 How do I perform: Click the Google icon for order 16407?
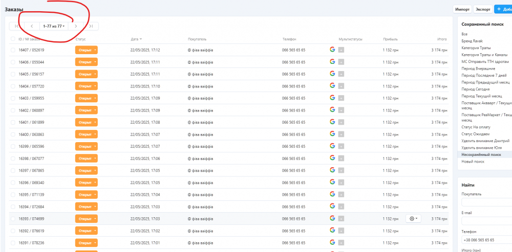(x=332, y=50)
